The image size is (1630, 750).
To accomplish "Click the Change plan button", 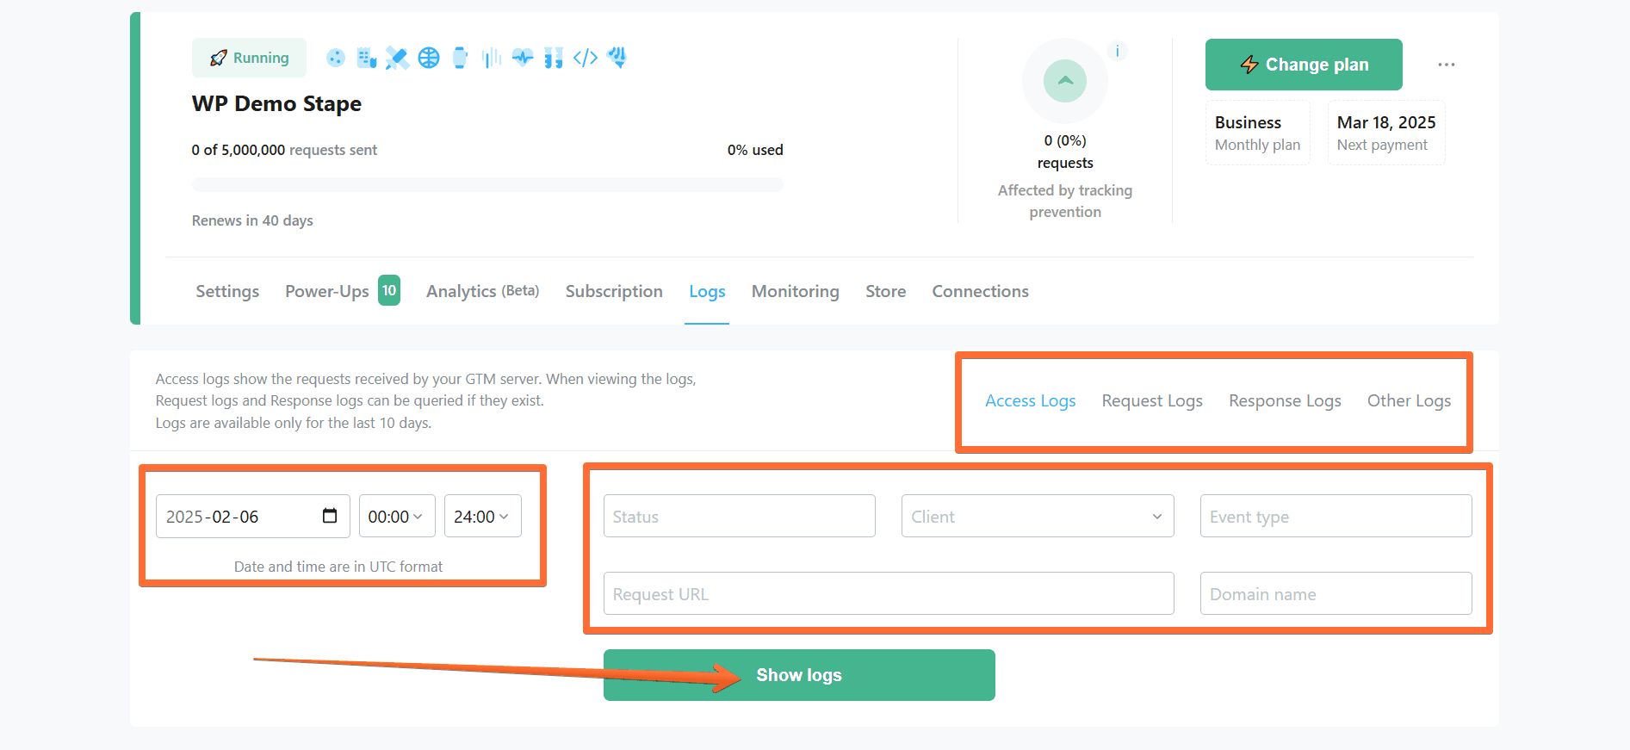I will coord(1304,65).
